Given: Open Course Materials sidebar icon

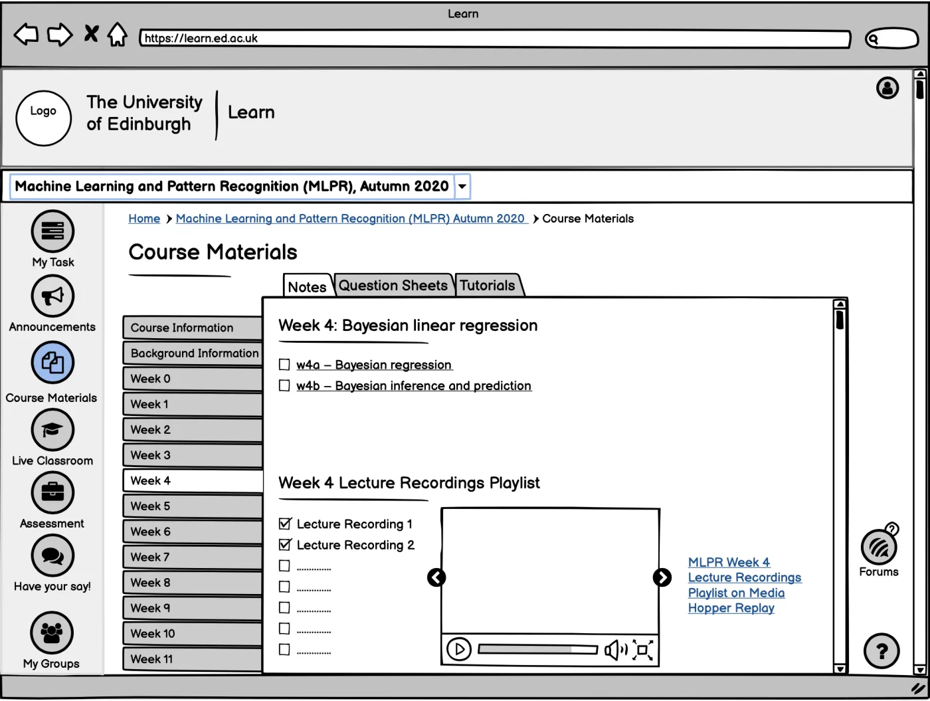Looking at the screenshot, I should pos(52,362).
